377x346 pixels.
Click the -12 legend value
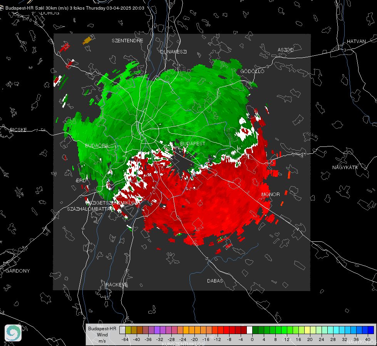pyautogui.click(x=217, y=339)
